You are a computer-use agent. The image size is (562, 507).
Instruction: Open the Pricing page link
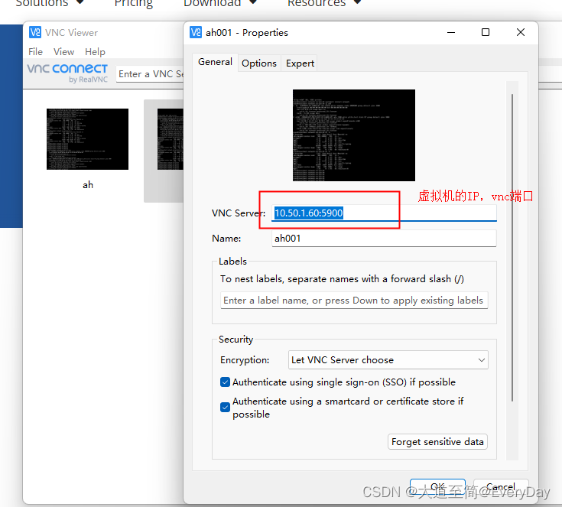click(x=133, y=3)
